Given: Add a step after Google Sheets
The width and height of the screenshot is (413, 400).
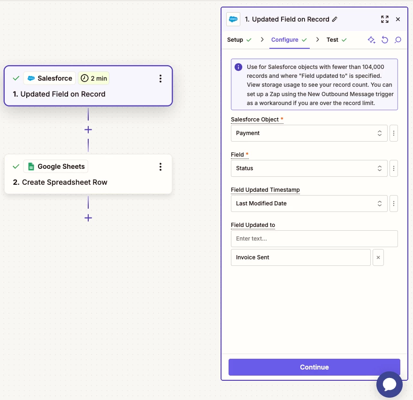Looking at the screenshot, I should tap(88, 218).
